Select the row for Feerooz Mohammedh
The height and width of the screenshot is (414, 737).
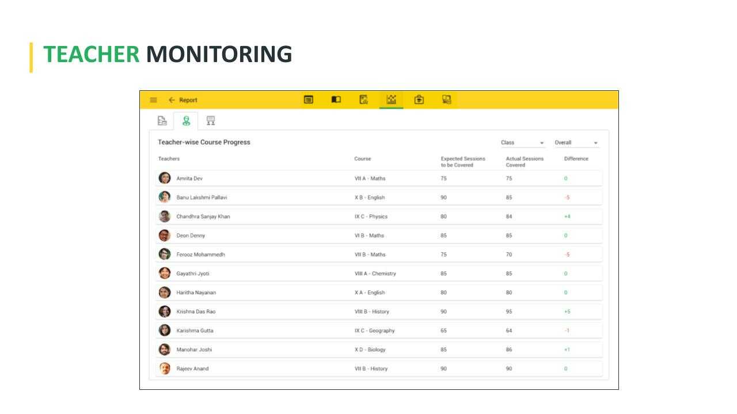[x=345, y=254]
